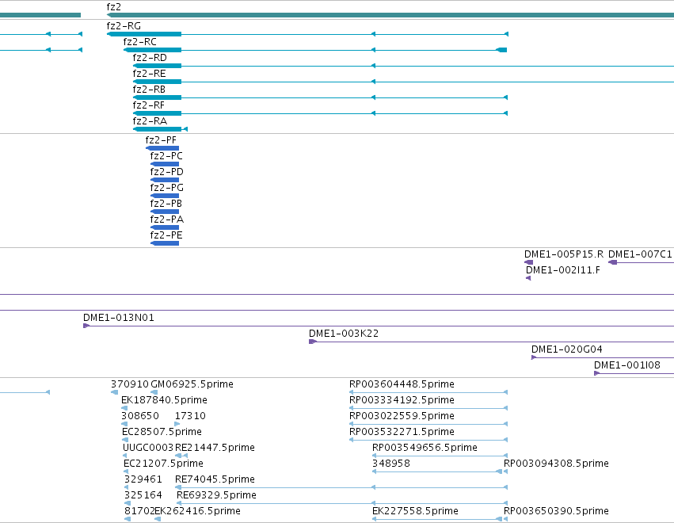Screen dimensions: 674x523
Task: Click the fz2 gene label
Action: [x=114, y=7]
